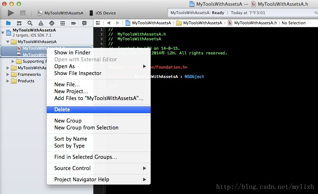Open the Project Navigator Help submenu
This screenshot has width=318, height=194.
click(99, 179)
